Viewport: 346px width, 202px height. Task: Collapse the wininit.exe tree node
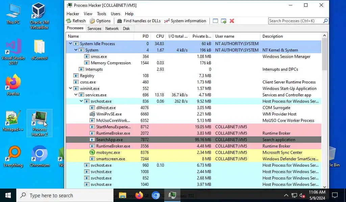pos(70,88)
